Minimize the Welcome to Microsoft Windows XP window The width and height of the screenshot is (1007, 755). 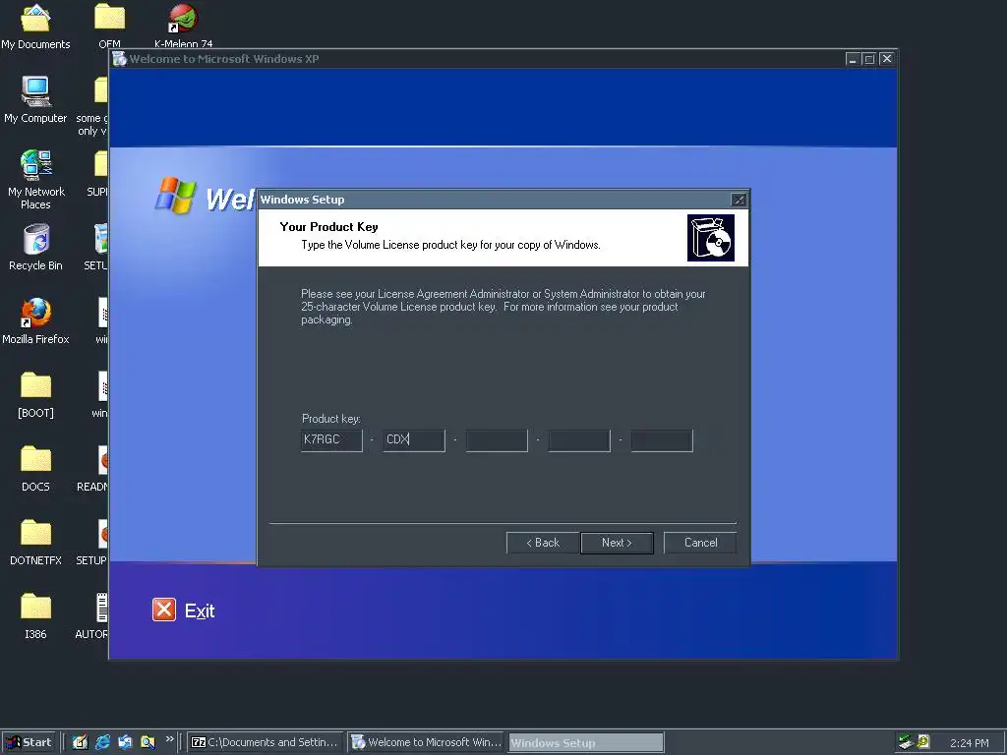click(853, 59)
